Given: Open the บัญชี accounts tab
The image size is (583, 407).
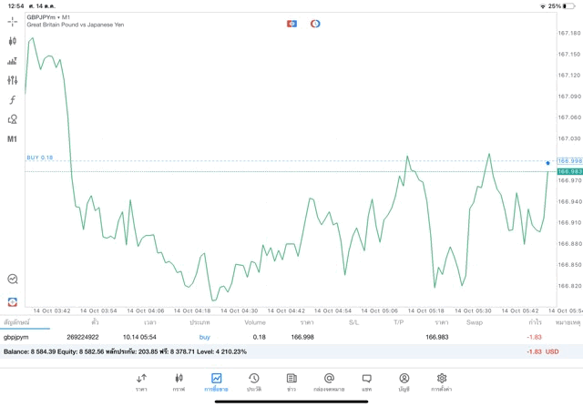Looking at the screenshot, I should point(404,382).
